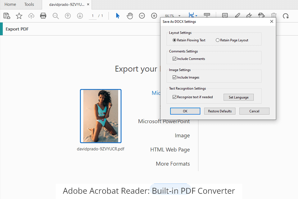The image size is (298, 199).
Task: Toggle Recognize text if needed checkbox
Action: tap(174, 97)
